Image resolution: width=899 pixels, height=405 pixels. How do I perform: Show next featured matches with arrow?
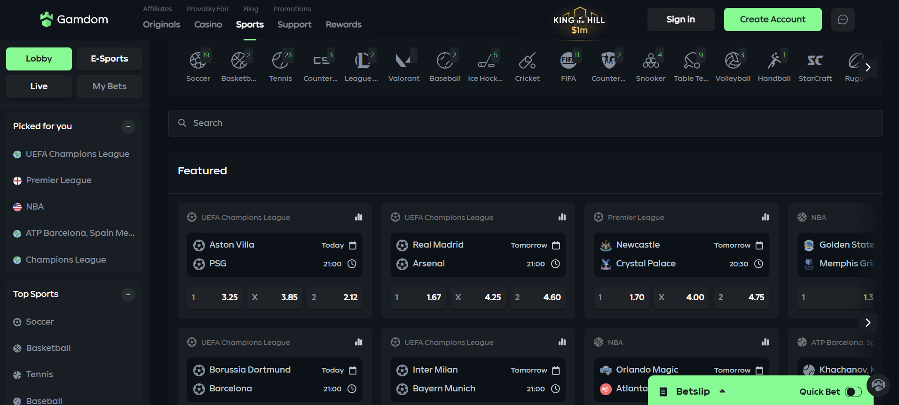[868, 323]
